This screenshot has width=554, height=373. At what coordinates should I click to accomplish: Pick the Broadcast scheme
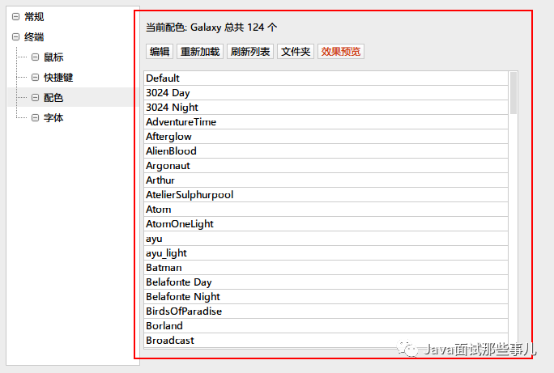point(326,340)
